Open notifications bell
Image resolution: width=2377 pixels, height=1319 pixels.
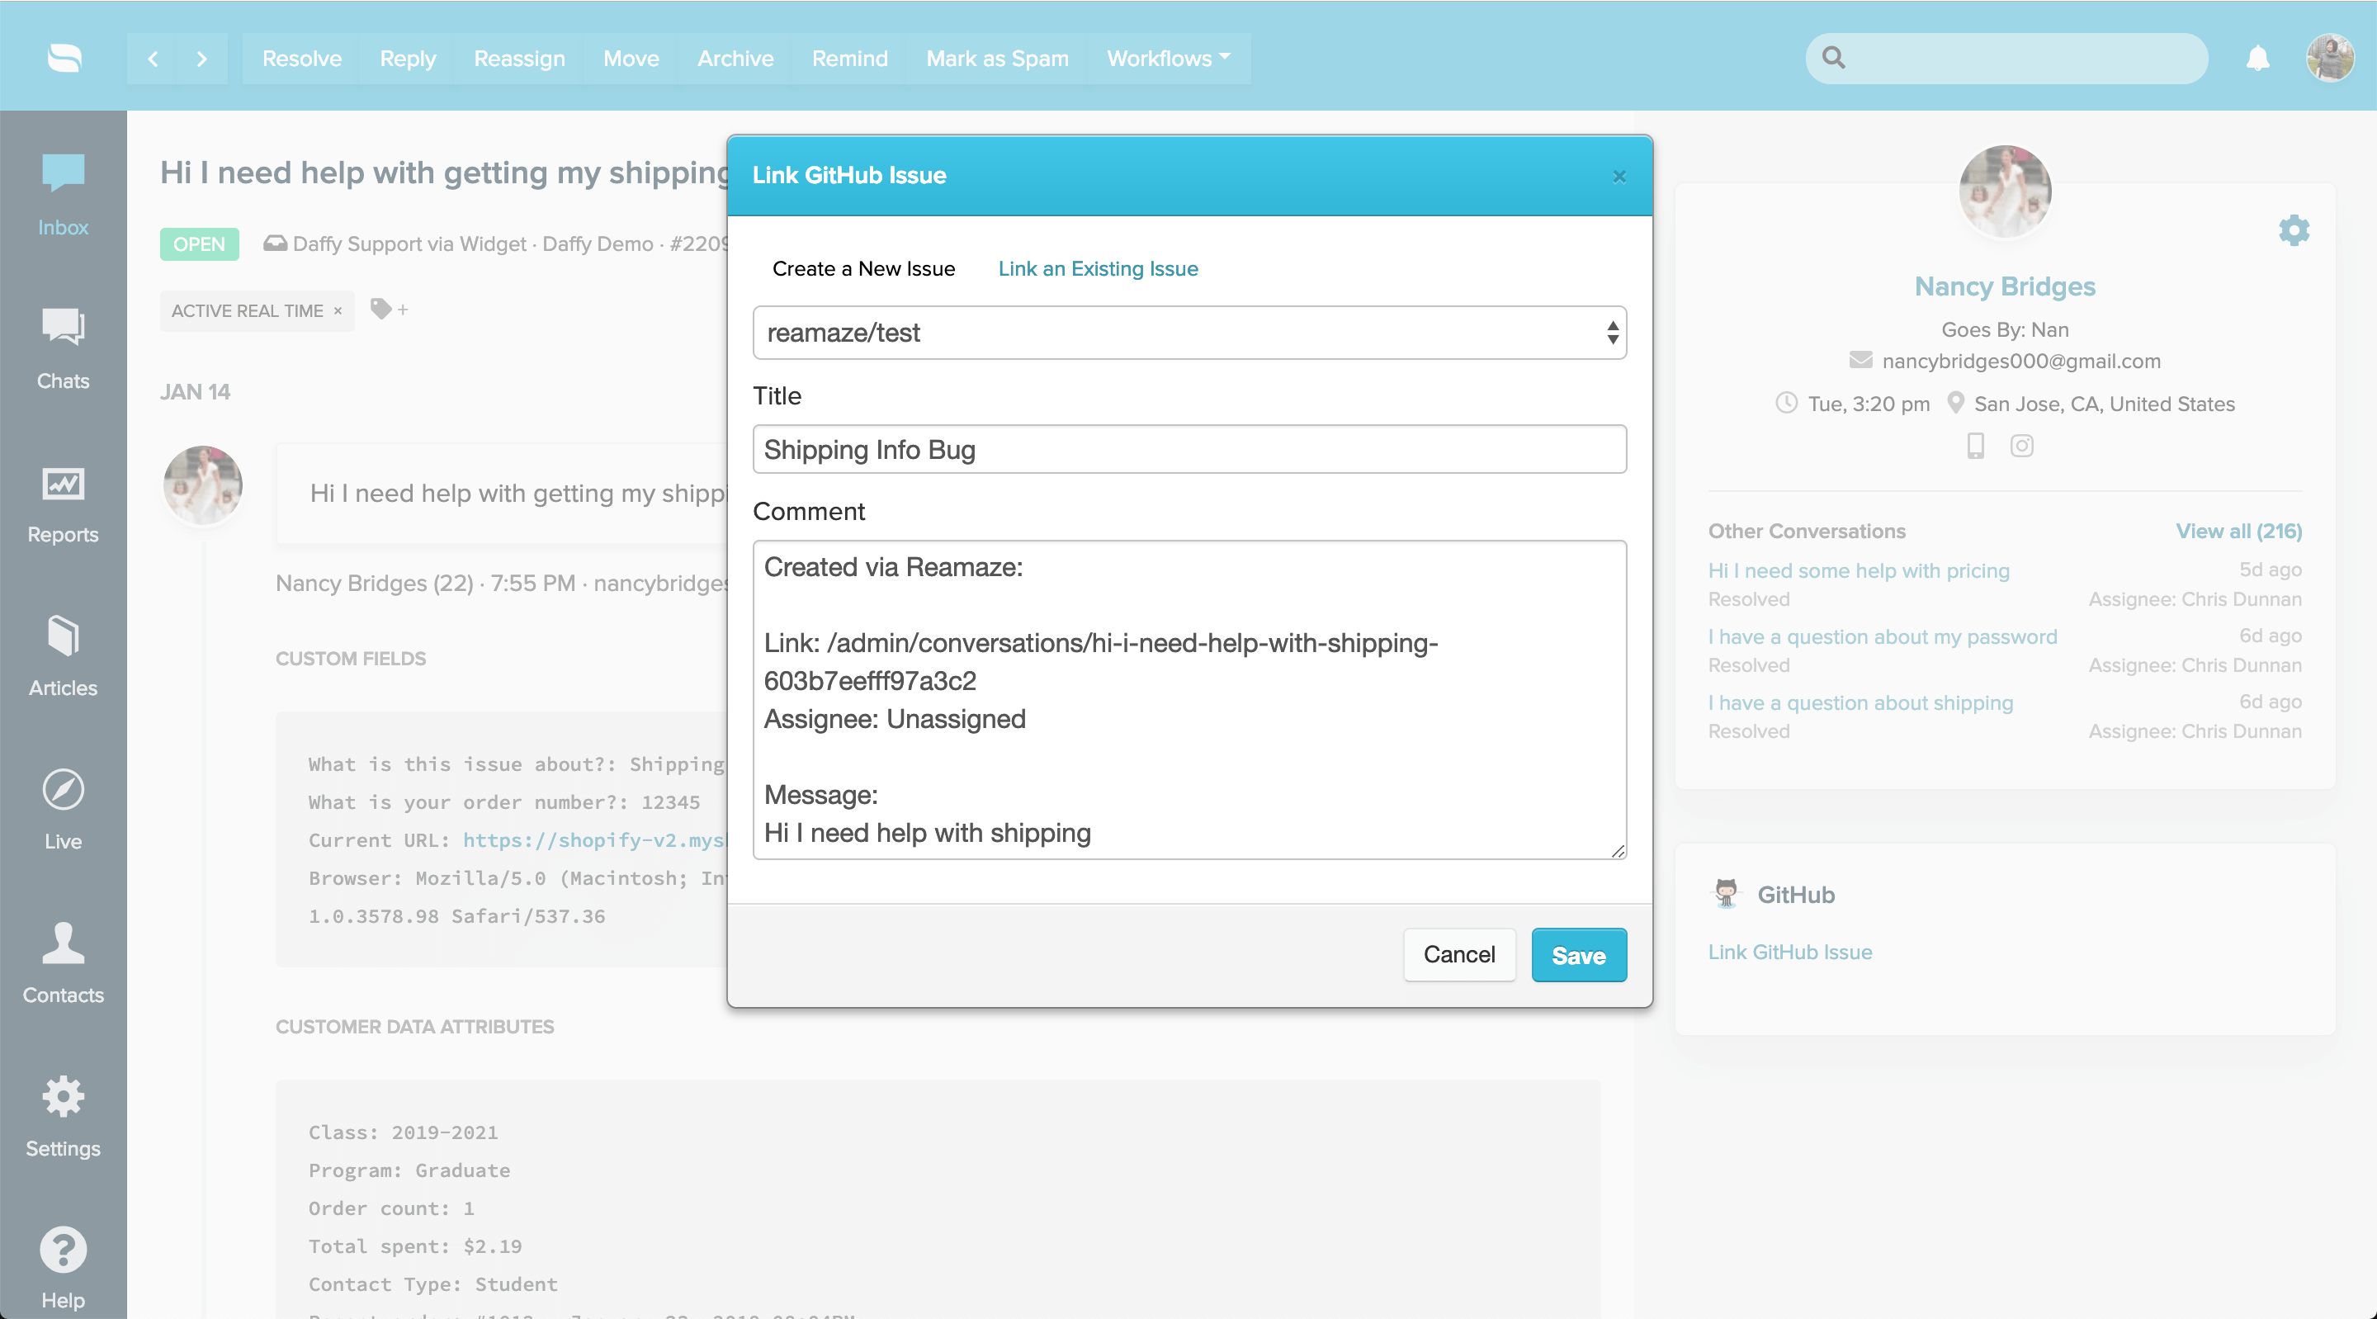pyautogui.click(x=2258, y=58)
